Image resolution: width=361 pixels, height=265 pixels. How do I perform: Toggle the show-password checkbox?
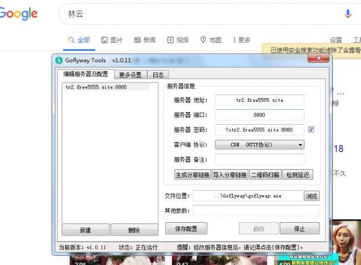coord(311,129)
